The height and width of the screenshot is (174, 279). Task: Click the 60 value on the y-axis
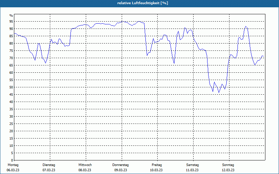(x=11, y=73)
